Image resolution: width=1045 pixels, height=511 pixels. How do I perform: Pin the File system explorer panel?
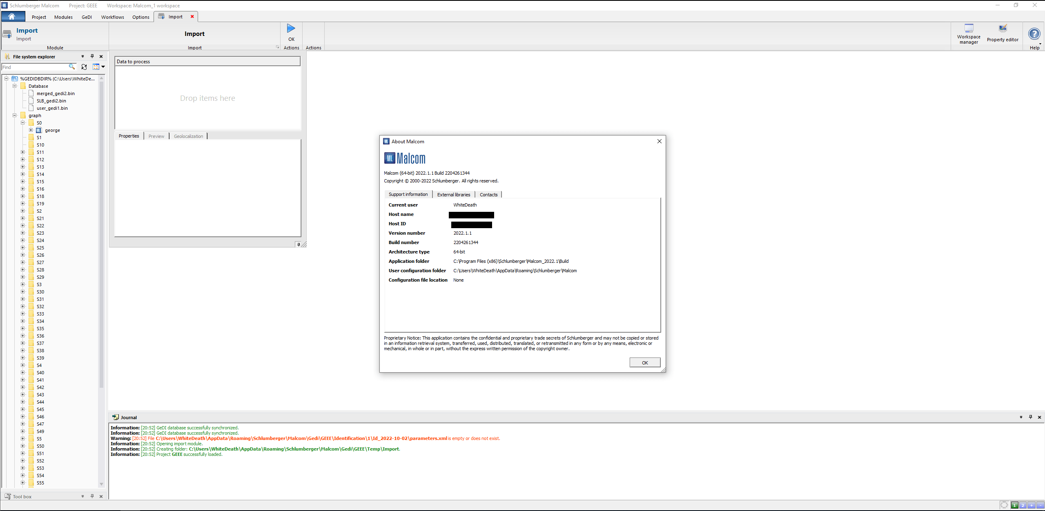(x=92, y=56)
